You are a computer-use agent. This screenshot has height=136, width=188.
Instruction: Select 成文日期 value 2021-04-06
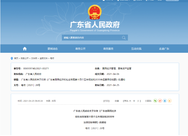(x=113, y=74)
